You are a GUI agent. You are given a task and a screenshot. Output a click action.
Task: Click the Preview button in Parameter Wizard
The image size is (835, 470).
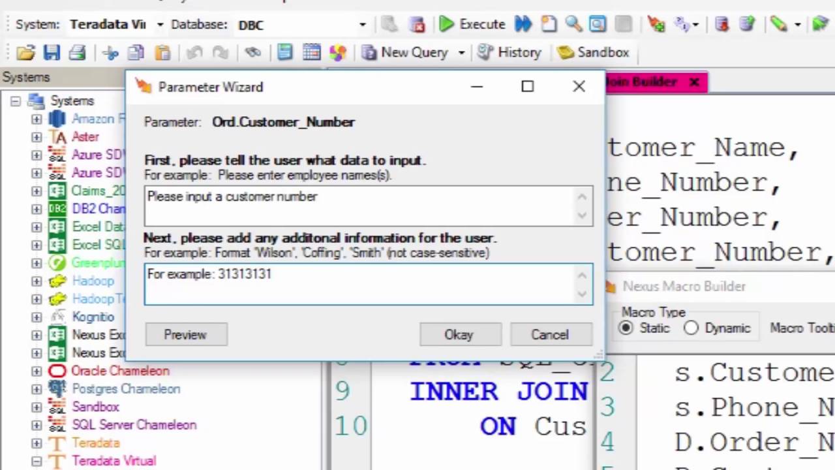coord(185,335)
